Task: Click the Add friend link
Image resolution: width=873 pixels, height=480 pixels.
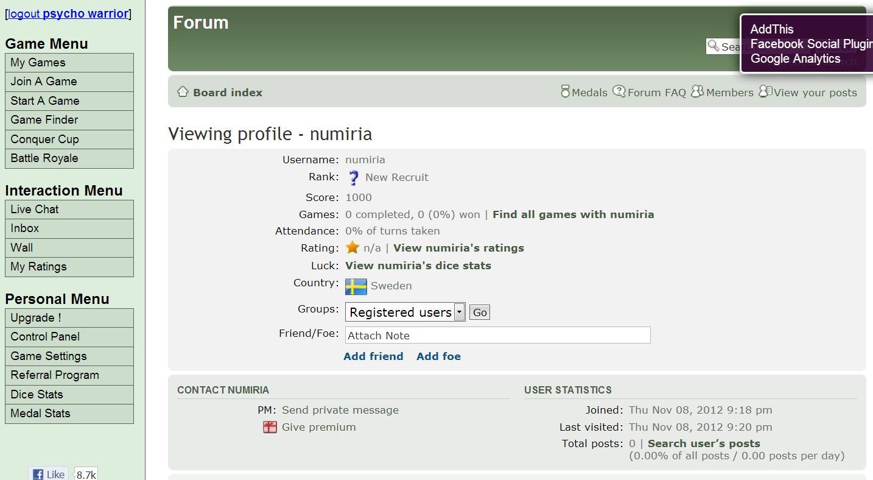Action: coord(373,356)
